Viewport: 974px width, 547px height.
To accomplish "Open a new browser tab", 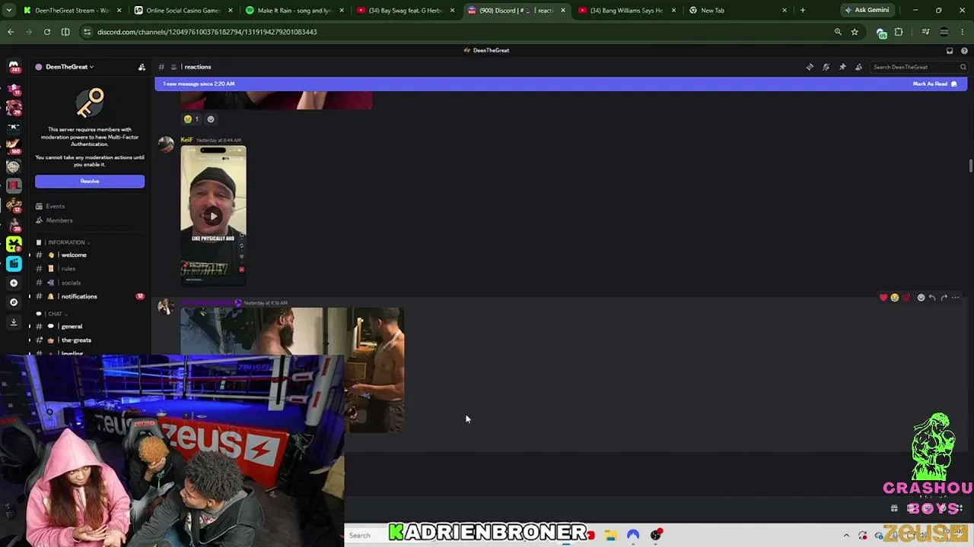I will (x=802, y=11).
